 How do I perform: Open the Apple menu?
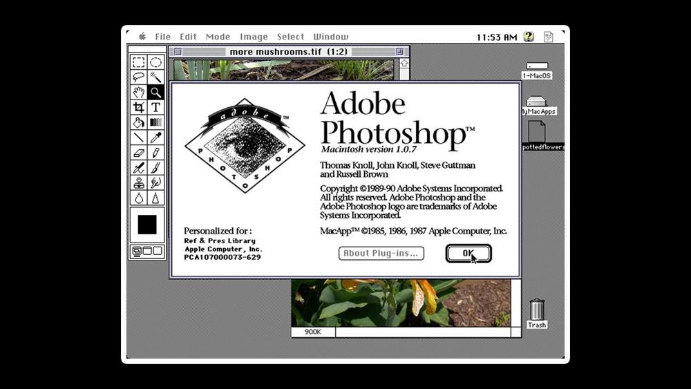tap(142, 37)
